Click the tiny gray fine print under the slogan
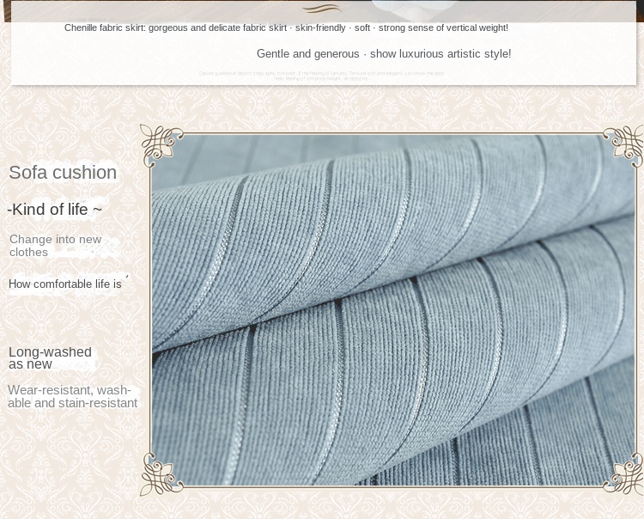 point(322,76)
